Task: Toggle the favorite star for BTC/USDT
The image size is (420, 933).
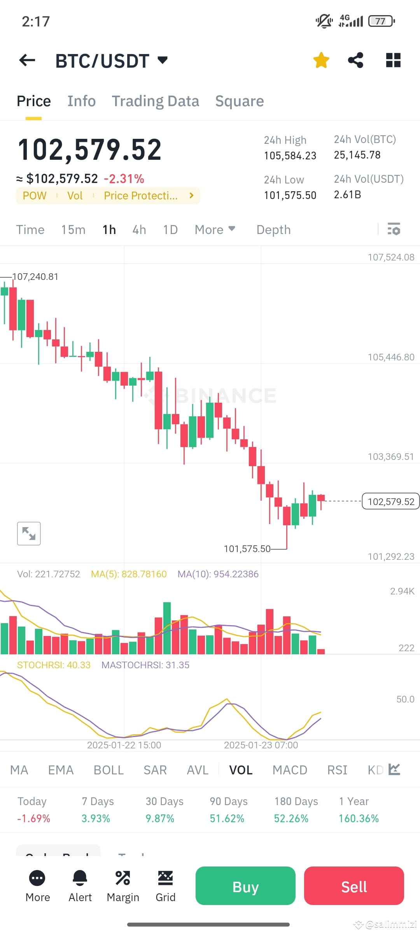Action: click(321, 60)
